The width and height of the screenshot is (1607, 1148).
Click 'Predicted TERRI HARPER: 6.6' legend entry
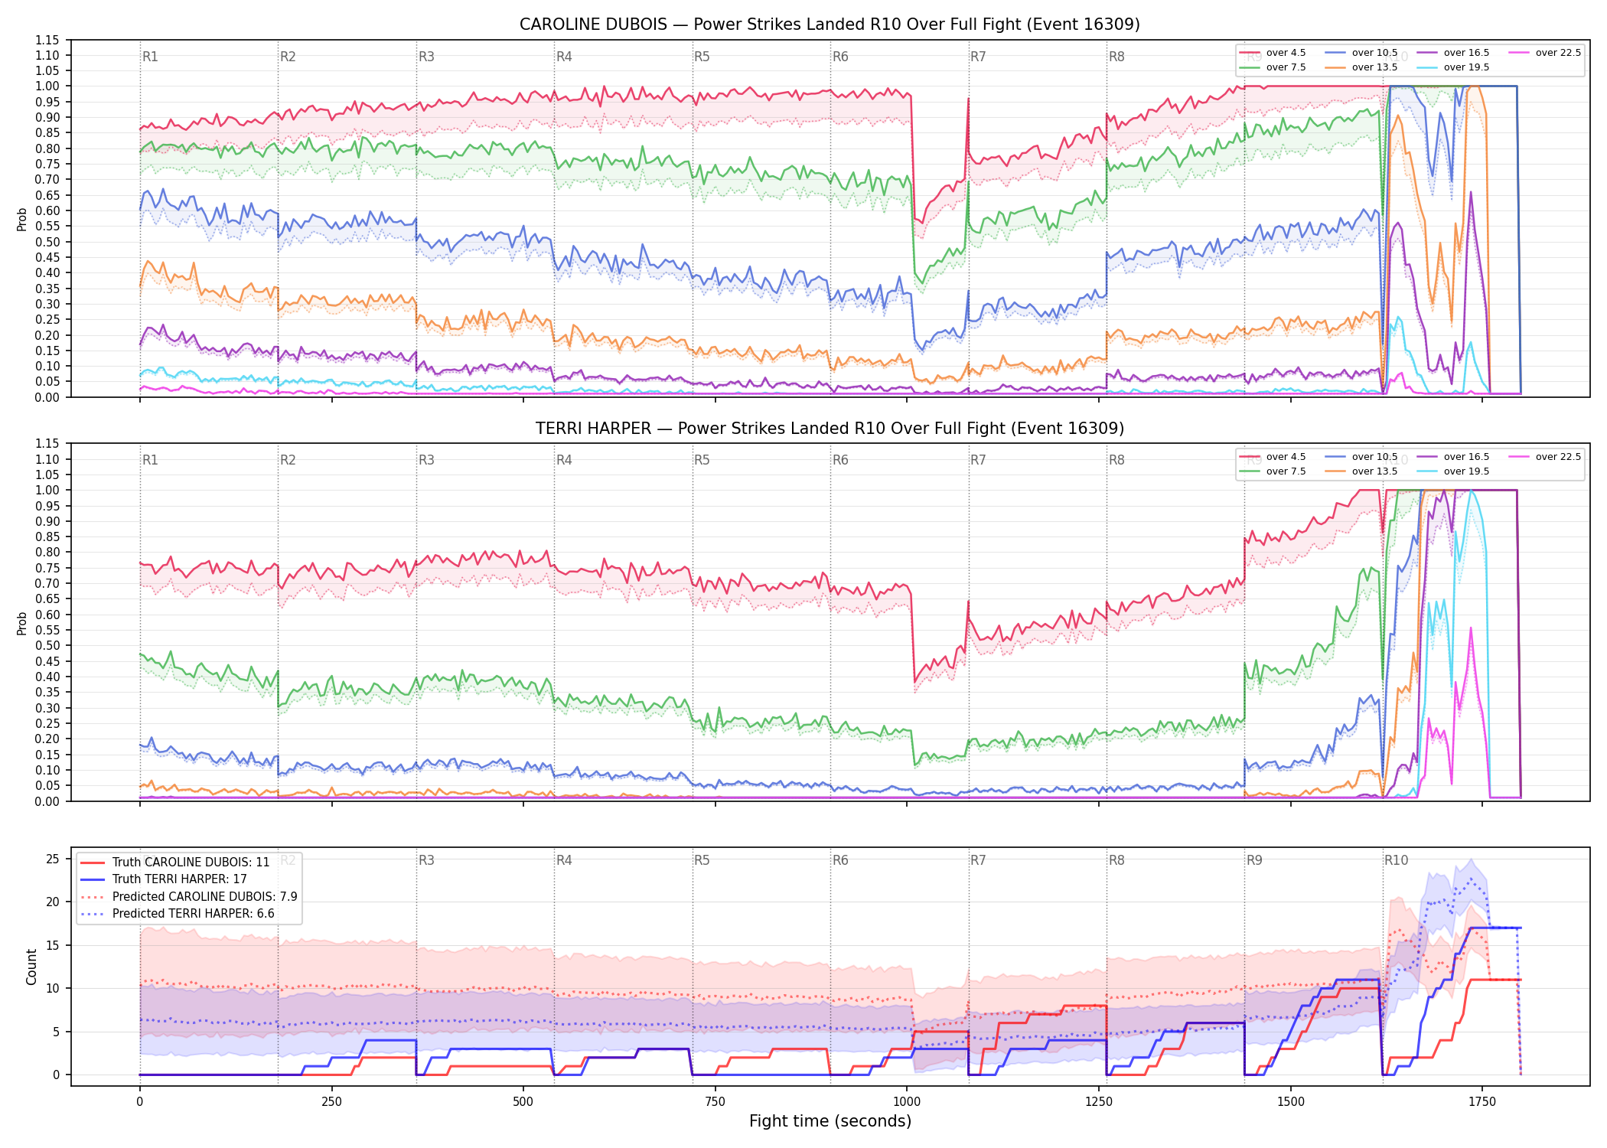[178, 914]
